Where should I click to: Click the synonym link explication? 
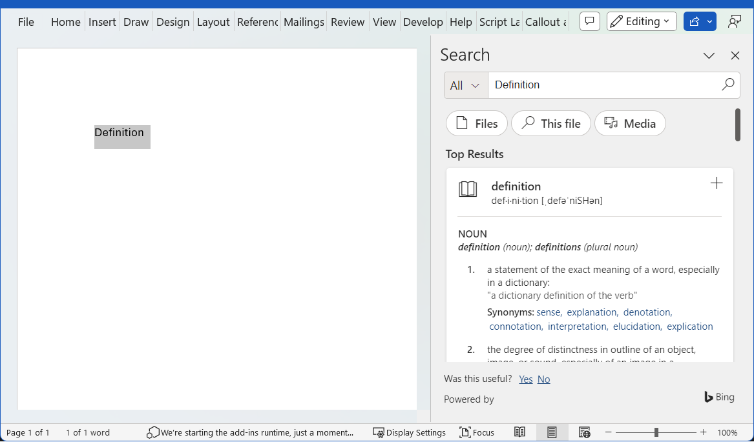(x=689, y=326)
